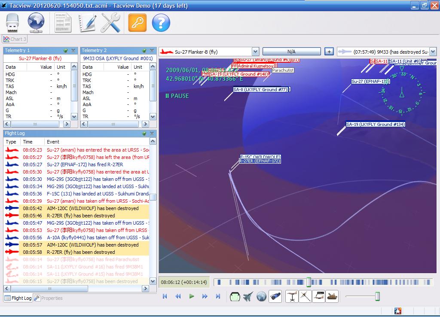Click the Parachutist label in 3D view
This screenshot has width=440, height=317.
pyautogui.click(x=283, y=70)
